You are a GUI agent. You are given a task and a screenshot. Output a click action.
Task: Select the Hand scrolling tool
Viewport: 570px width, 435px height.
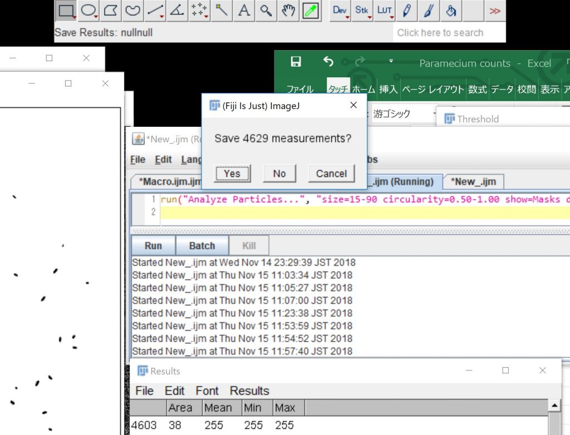tap(288, 11)
